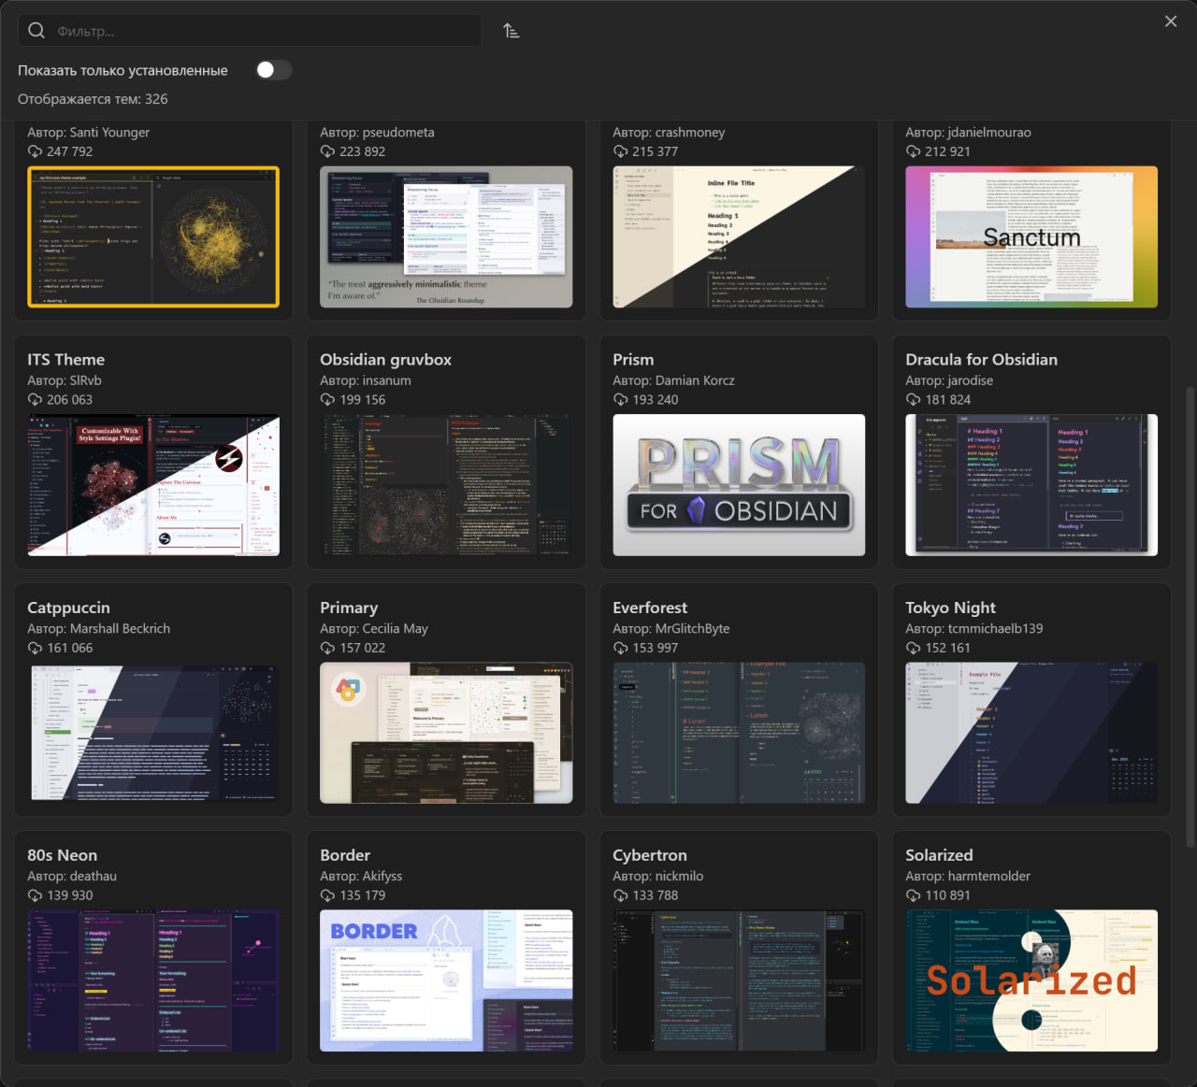Image resolution: width=1197 pixels, height=1087 pixels.
Task: Click download icon next to Prism's 193 240
Action: 620,400
